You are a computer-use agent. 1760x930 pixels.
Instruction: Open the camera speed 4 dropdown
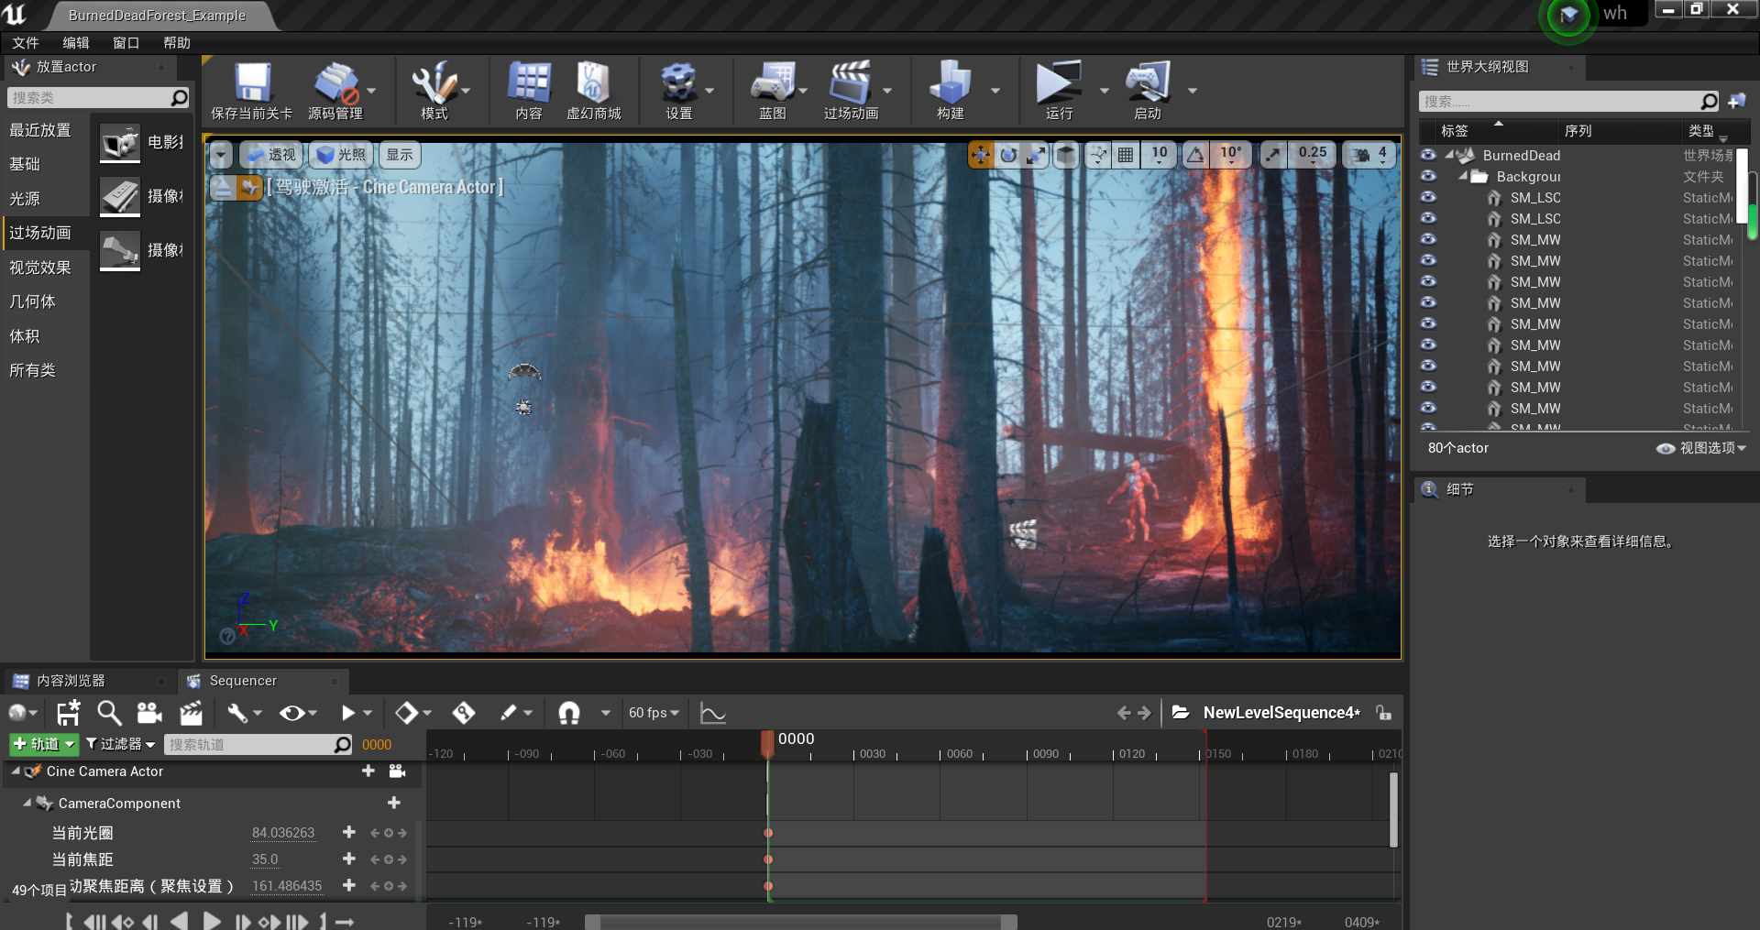pyautogui.click(x=1370, y=155)
